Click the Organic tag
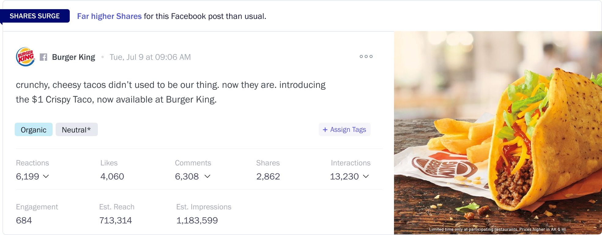 (x=34, y=130)
